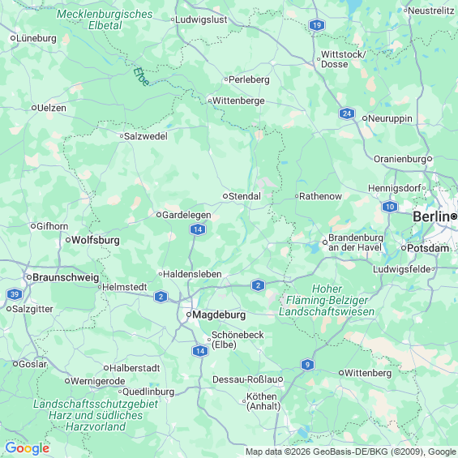
Task: Click the A2 shield near Helmstedt
Action: tap(161, 297)
